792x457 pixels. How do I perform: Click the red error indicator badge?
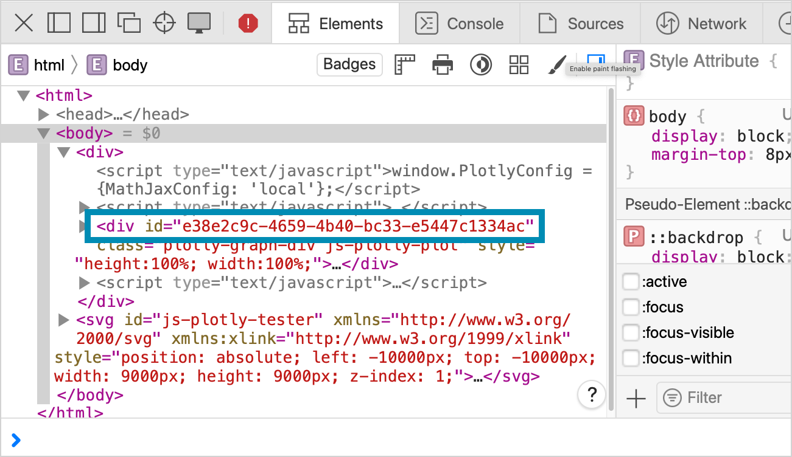[x=248, y=24]
